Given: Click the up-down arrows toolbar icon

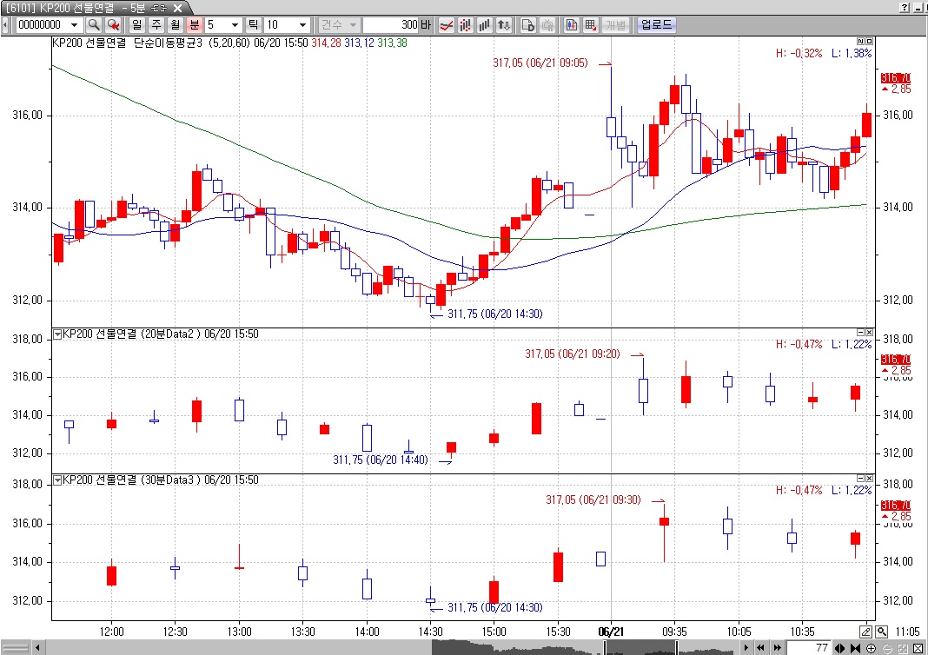Looking at the screenshot, I should (505, 25).
